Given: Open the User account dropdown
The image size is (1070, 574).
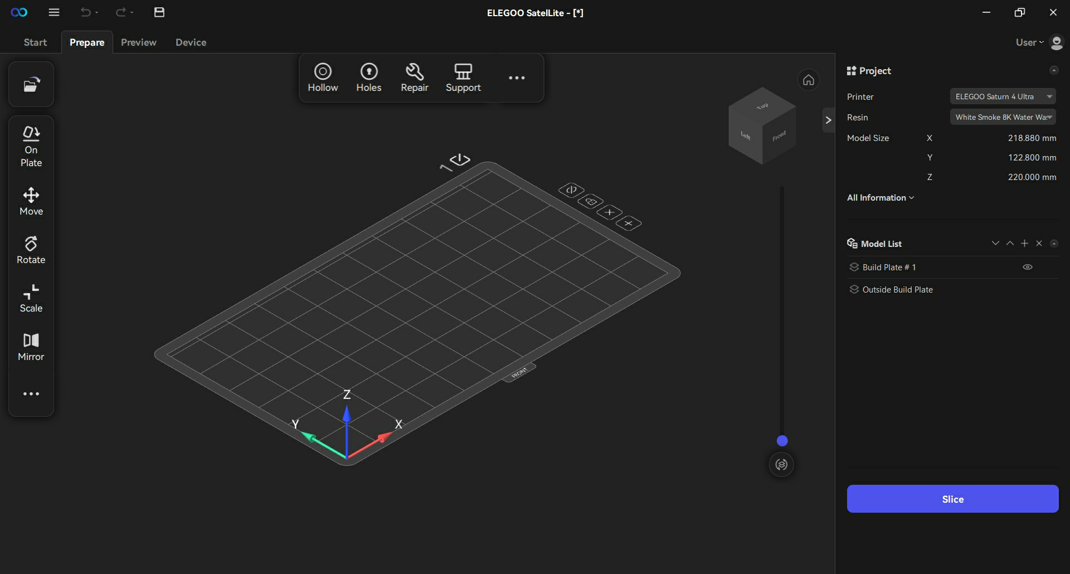Looking at the screenshot, I should (1030, 42).
